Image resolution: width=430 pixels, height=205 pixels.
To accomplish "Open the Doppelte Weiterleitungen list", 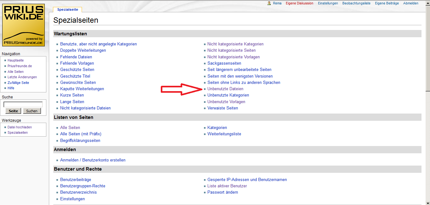I will coord(83,50).
